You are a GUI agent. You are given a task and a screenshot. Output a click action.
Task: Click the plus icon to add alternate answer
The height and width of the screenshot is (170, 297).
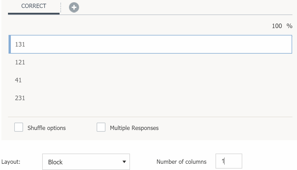74,8
